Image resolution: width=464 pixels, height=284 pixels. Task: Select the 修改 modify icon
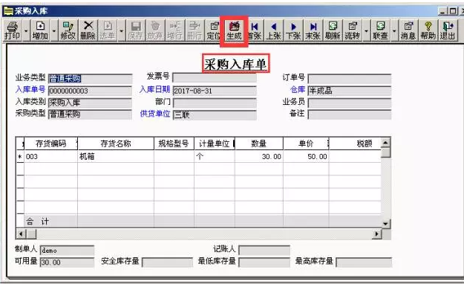pos(68,30)
